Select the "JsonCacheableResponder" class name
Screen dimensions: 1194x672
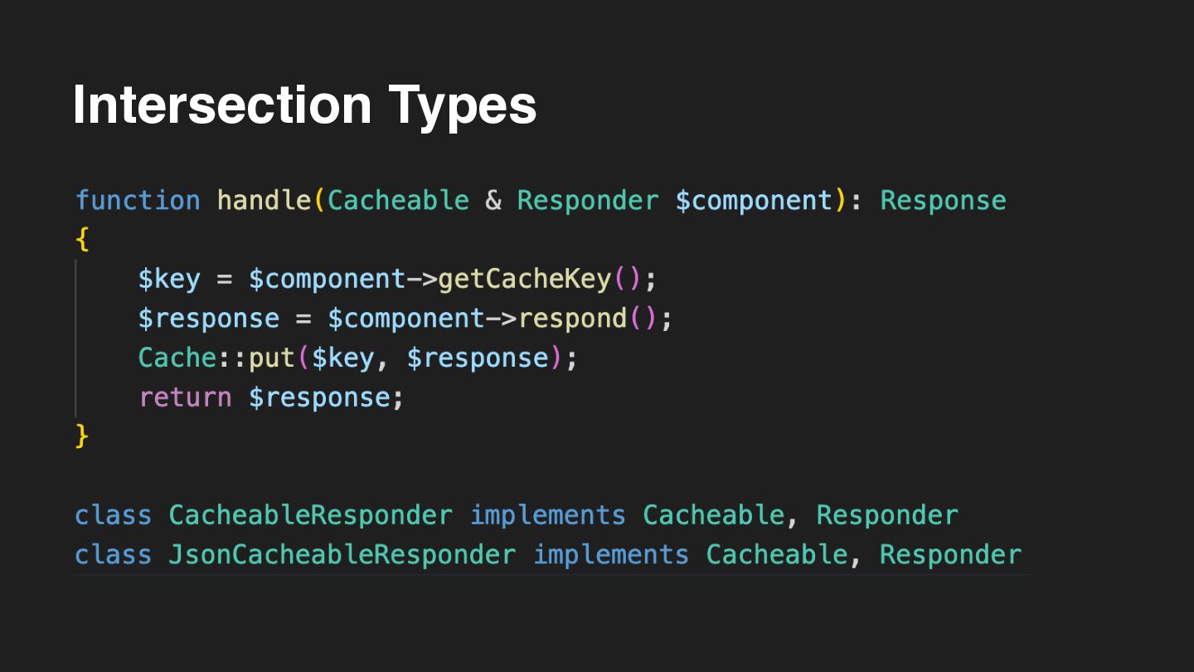coord(342,554)
